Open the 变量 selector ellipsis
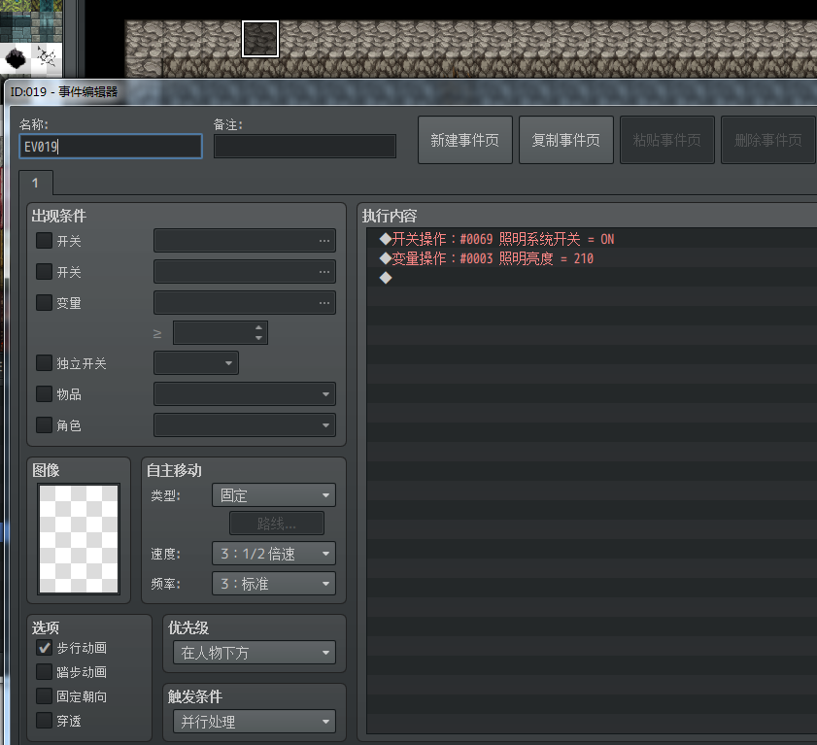817x745 pixels. (x=324, y=303)
